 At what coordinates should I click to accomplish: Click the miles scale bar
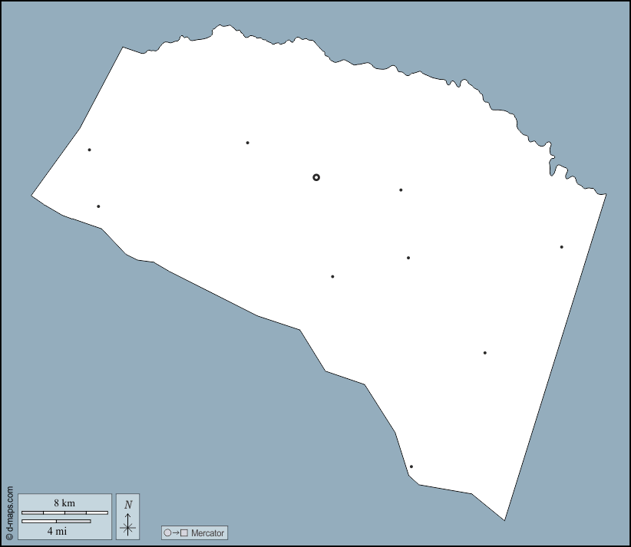[x=56, y=521]
